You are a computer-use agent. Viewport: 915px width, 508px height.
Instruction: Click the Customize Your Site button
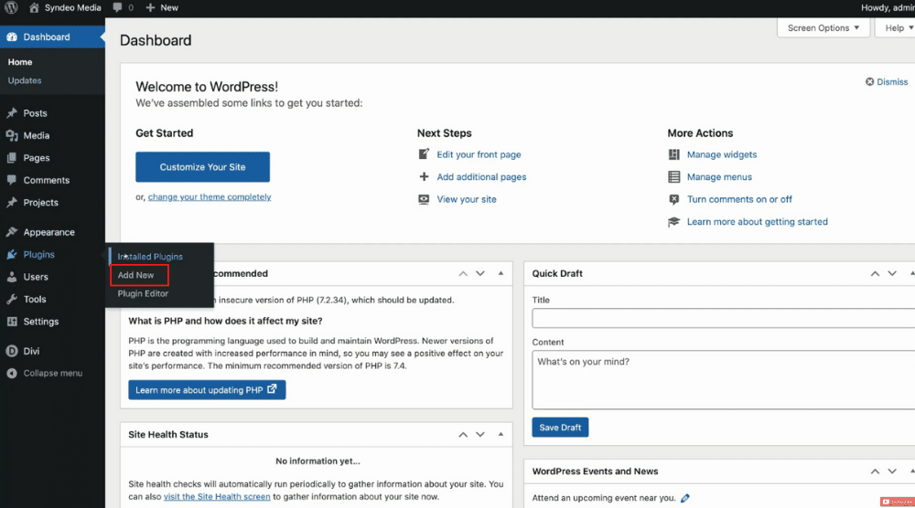pyautogui.click(x=202, y=167)
